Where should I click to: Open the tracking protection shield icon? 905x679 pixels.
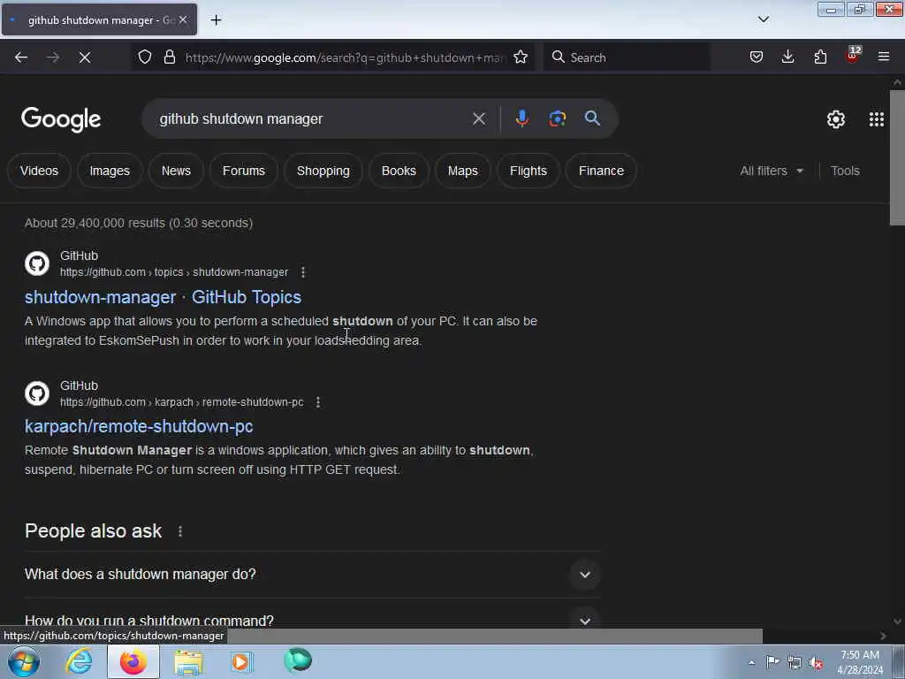145,57
